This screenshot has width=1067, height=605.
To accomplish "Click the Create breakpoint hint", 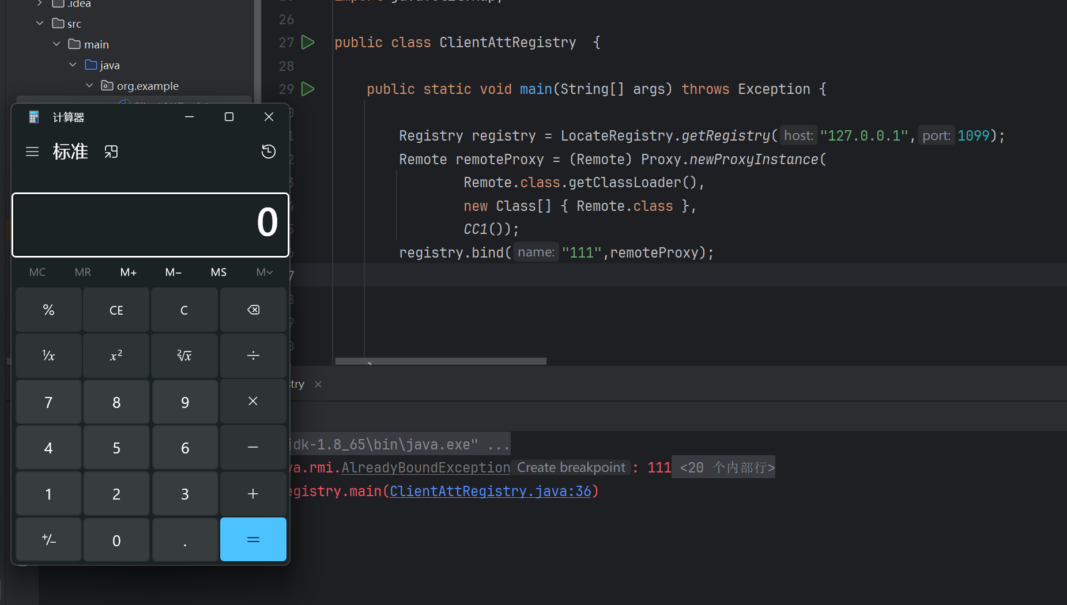I will [x=571, y=467].
